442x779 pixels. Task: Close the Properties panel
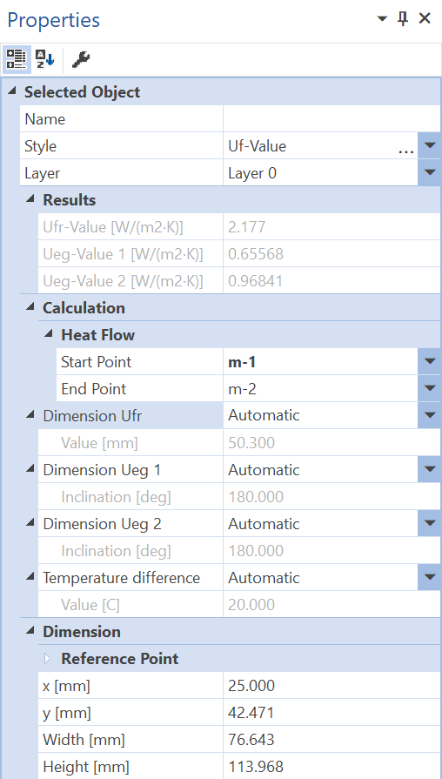(425, 19)
